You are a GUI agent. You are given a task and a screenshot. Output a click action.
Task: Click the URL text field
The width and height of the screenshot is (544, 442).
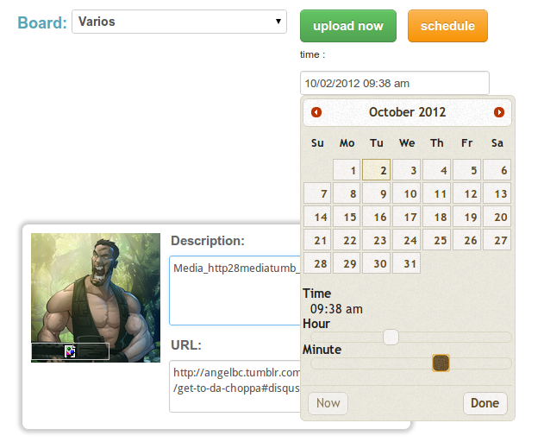[234, 386]
